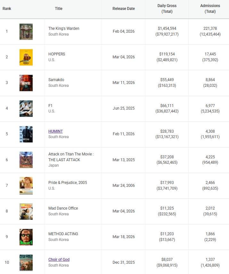229x274 pixels.
Task: Follow the Choir of God link
Action: click(59, 260)
